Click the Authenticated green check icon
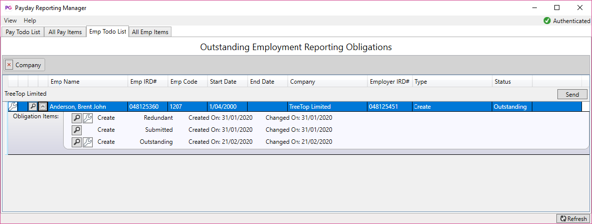 click(x=547, y=21)
